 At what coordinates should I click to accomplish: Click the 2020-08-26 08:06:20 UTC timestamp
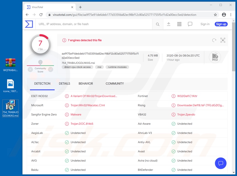click(x=183, y=56)
